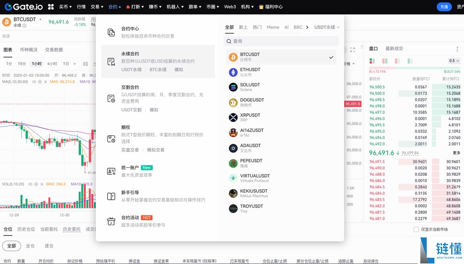
Task: Select the 4小时 chart interval
Action: pos(52,64)
